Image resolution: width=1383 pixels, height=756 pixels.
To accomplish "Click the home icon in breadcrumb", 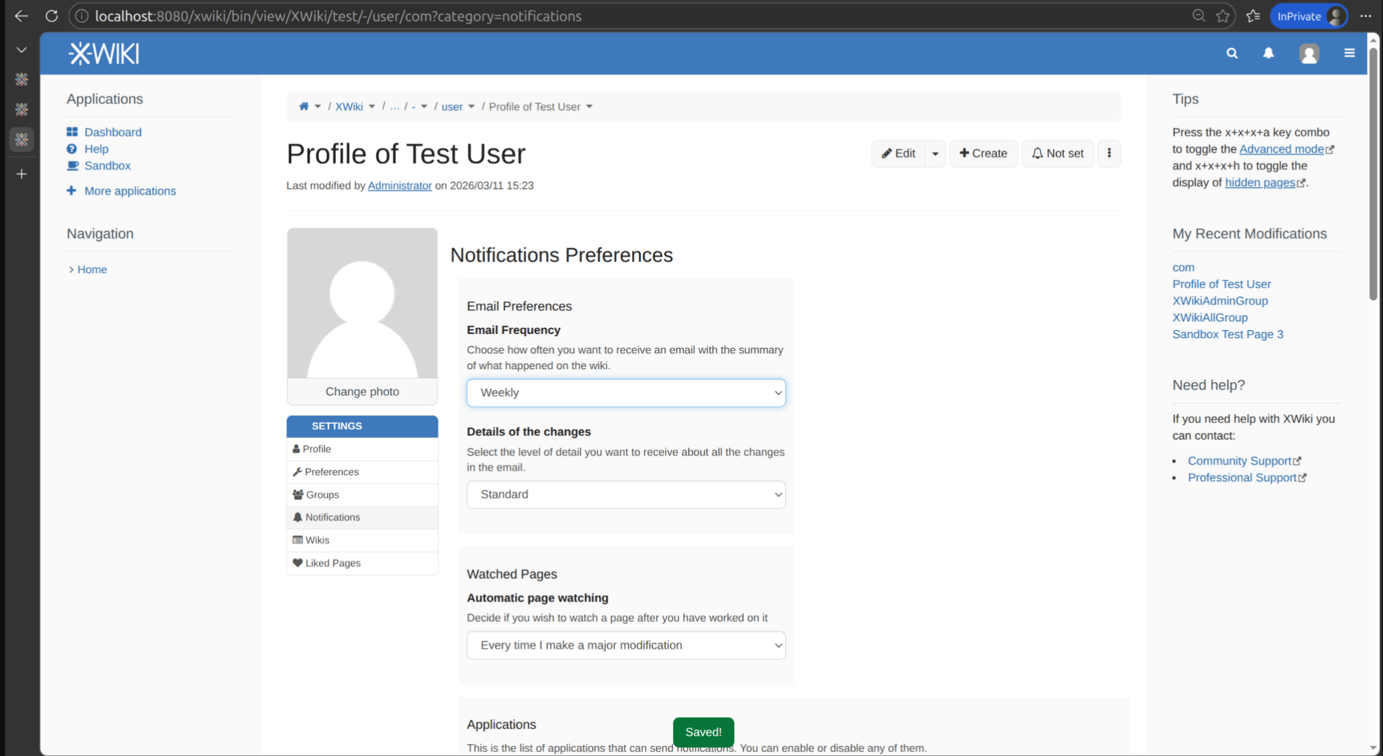I will click(304, 106).
